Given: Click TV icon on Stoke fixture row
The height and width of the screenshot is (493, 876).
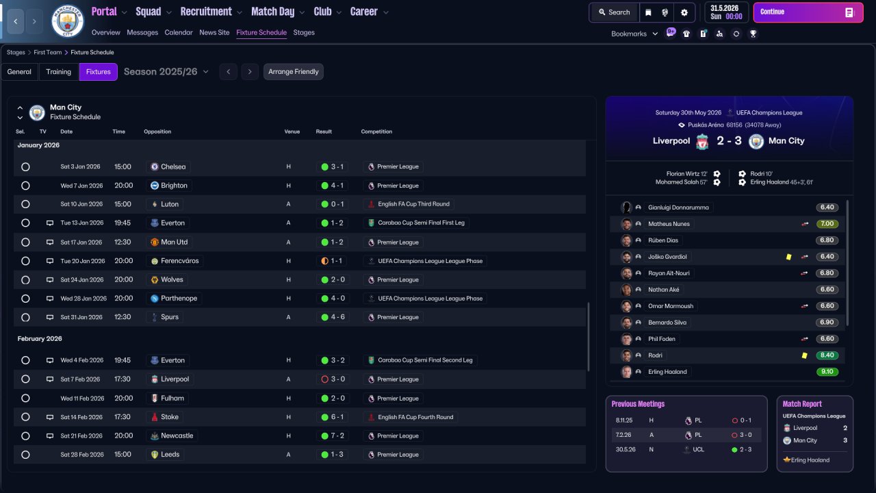Looking at the screenshot, I should [x=50, y=417].
